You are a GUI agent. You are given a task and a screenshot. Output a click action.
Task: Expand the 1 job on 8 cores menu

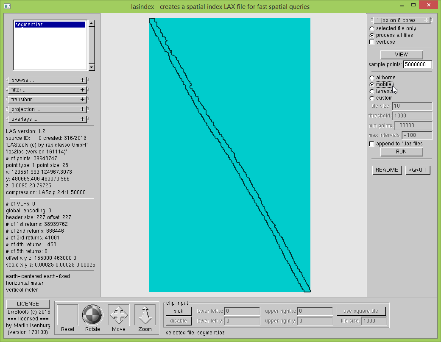pyautogui.click(x=401, y=20)
